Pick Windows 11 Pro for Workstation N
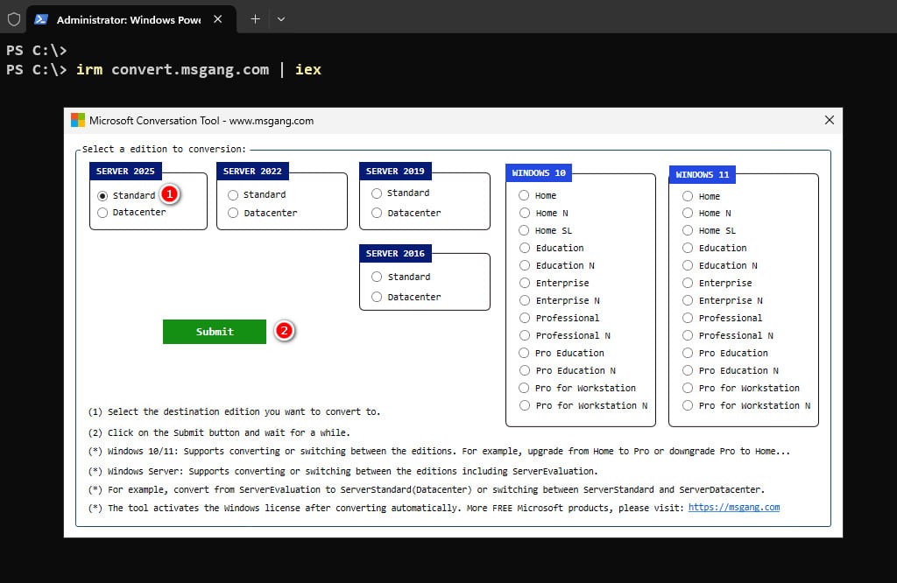The height and width of the screenshot is (583, 897). point(688,405)
